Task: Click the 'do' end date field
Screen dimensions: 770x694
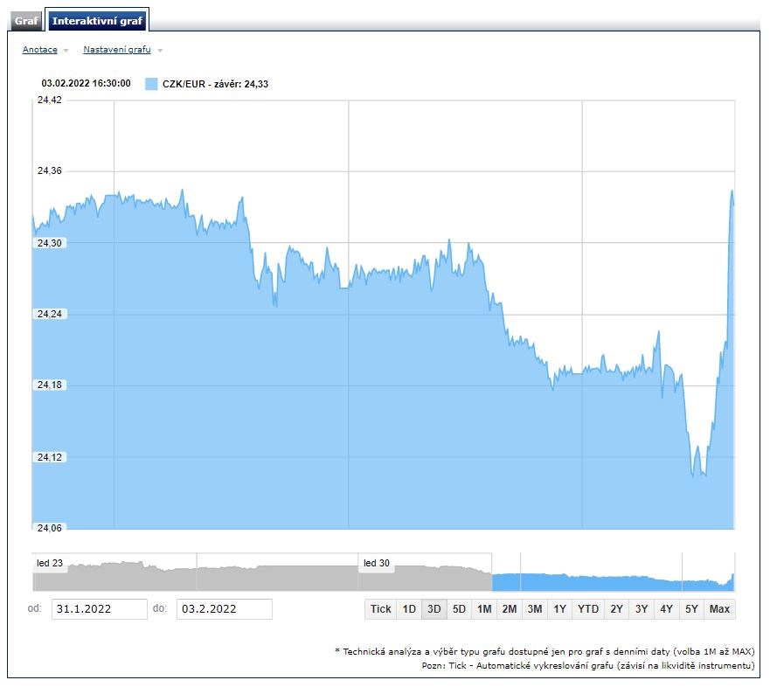Action: tap(224, 609)
